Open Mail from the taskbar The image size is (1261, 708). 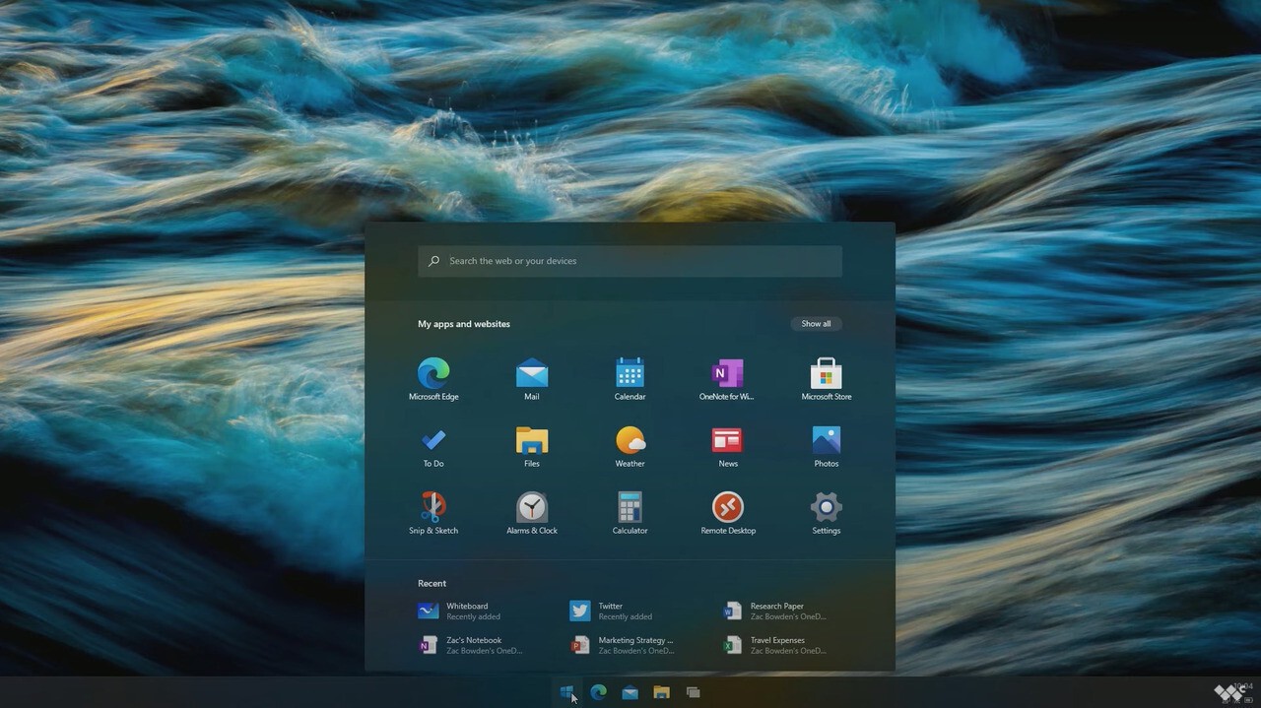tap(630, 692)
